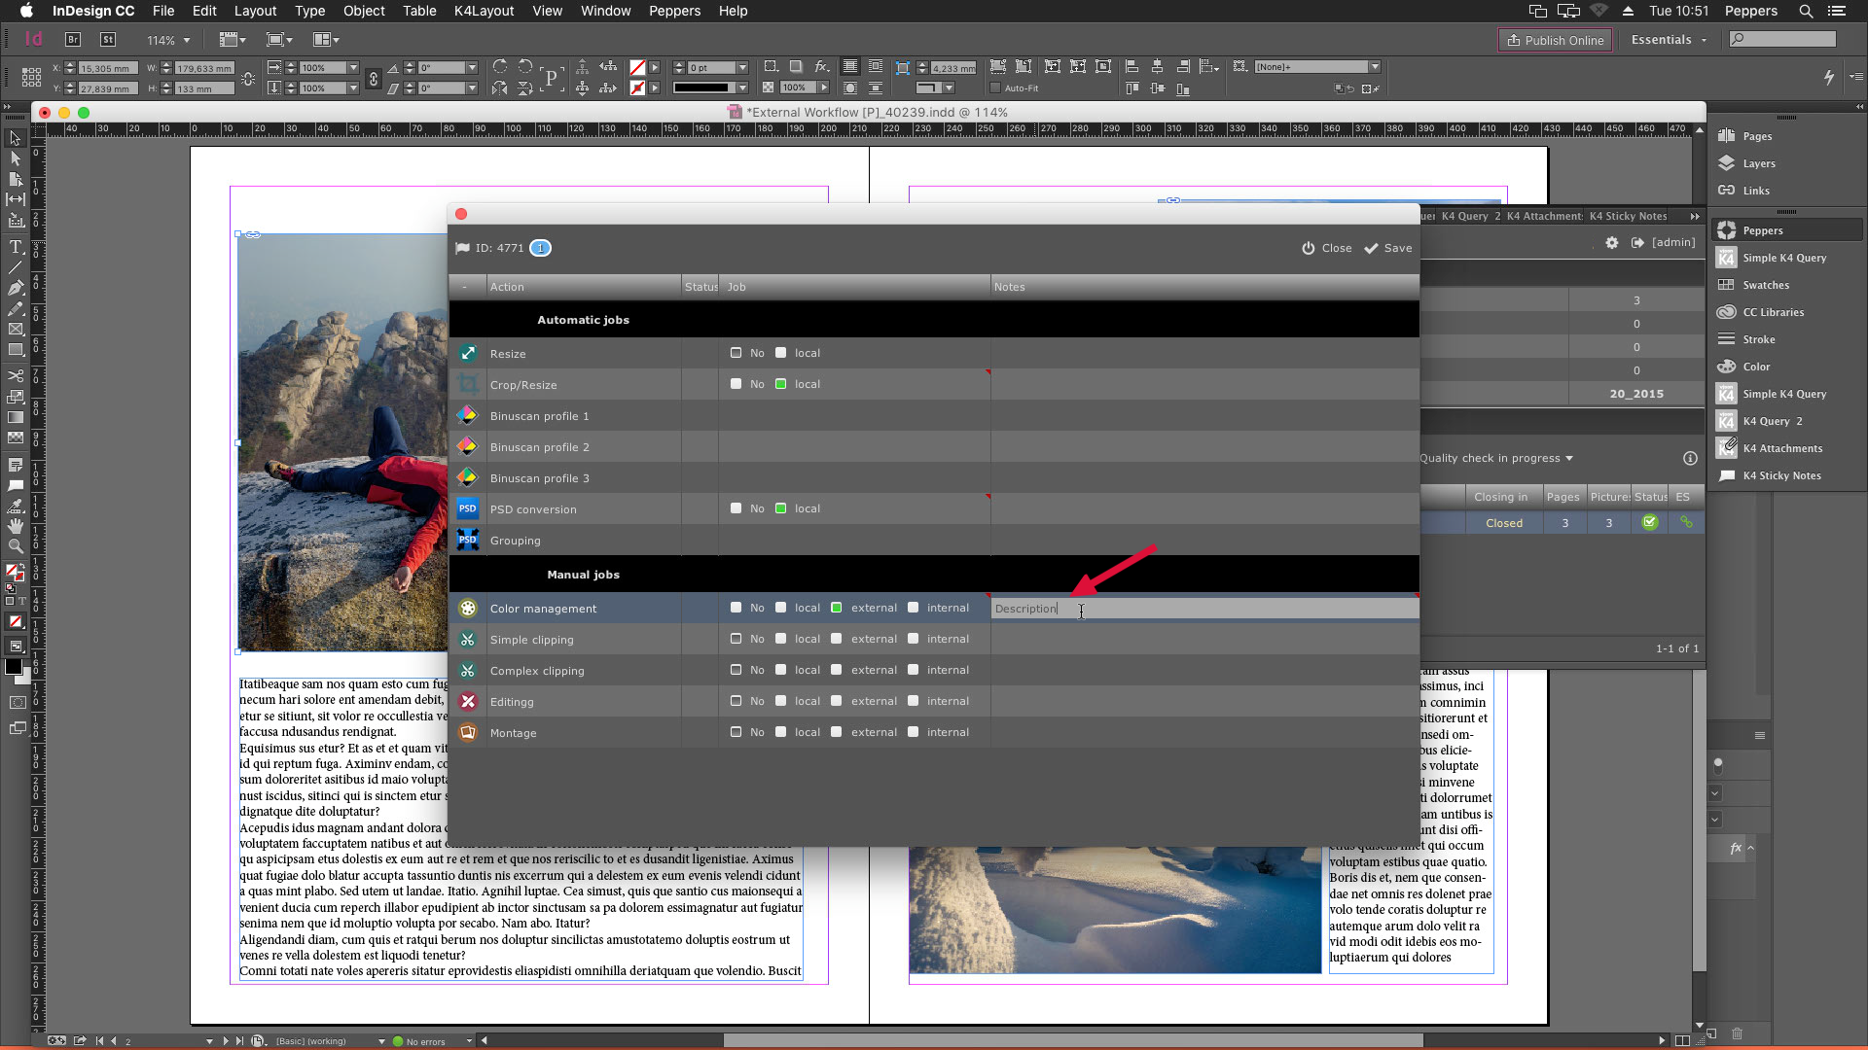Click the info icon near Quality check
The image size is (1868, 1050).
pyautogui.click(x=1690, y=458)
